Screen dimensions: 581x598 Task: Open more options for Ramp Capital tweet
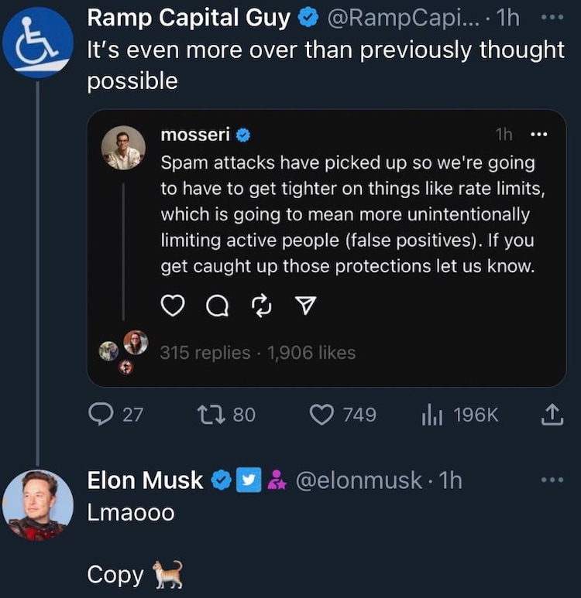tap(550, 15)
